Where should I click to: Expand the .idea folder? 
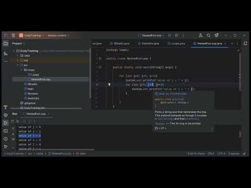[x=17, y=56]
